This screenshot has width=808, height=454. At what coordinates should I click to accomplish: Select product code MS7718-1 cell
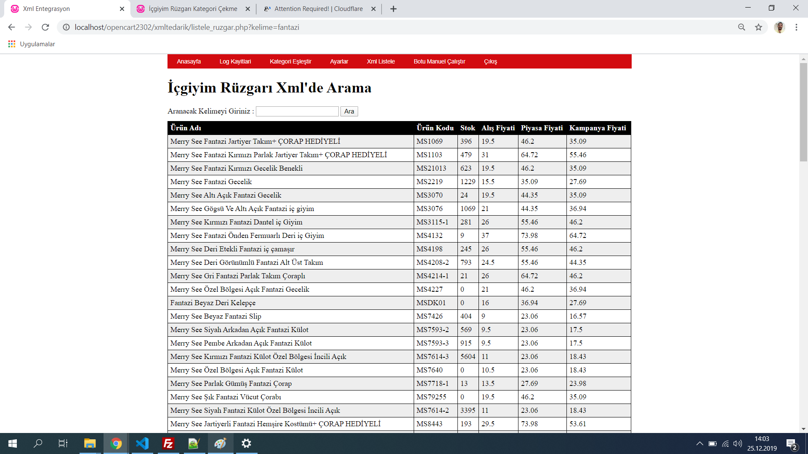tap(436, 384)
